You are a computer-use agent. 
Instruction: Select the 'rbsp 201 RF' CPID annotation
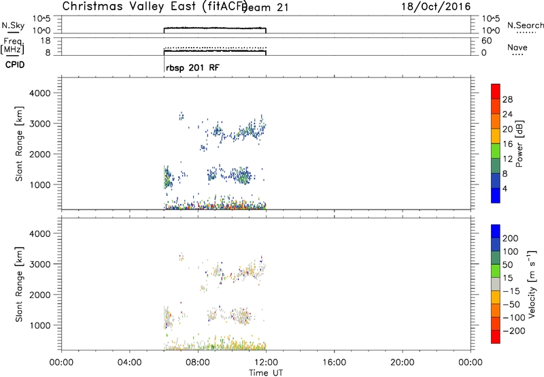pyautogui.click(x=192, y=67)
